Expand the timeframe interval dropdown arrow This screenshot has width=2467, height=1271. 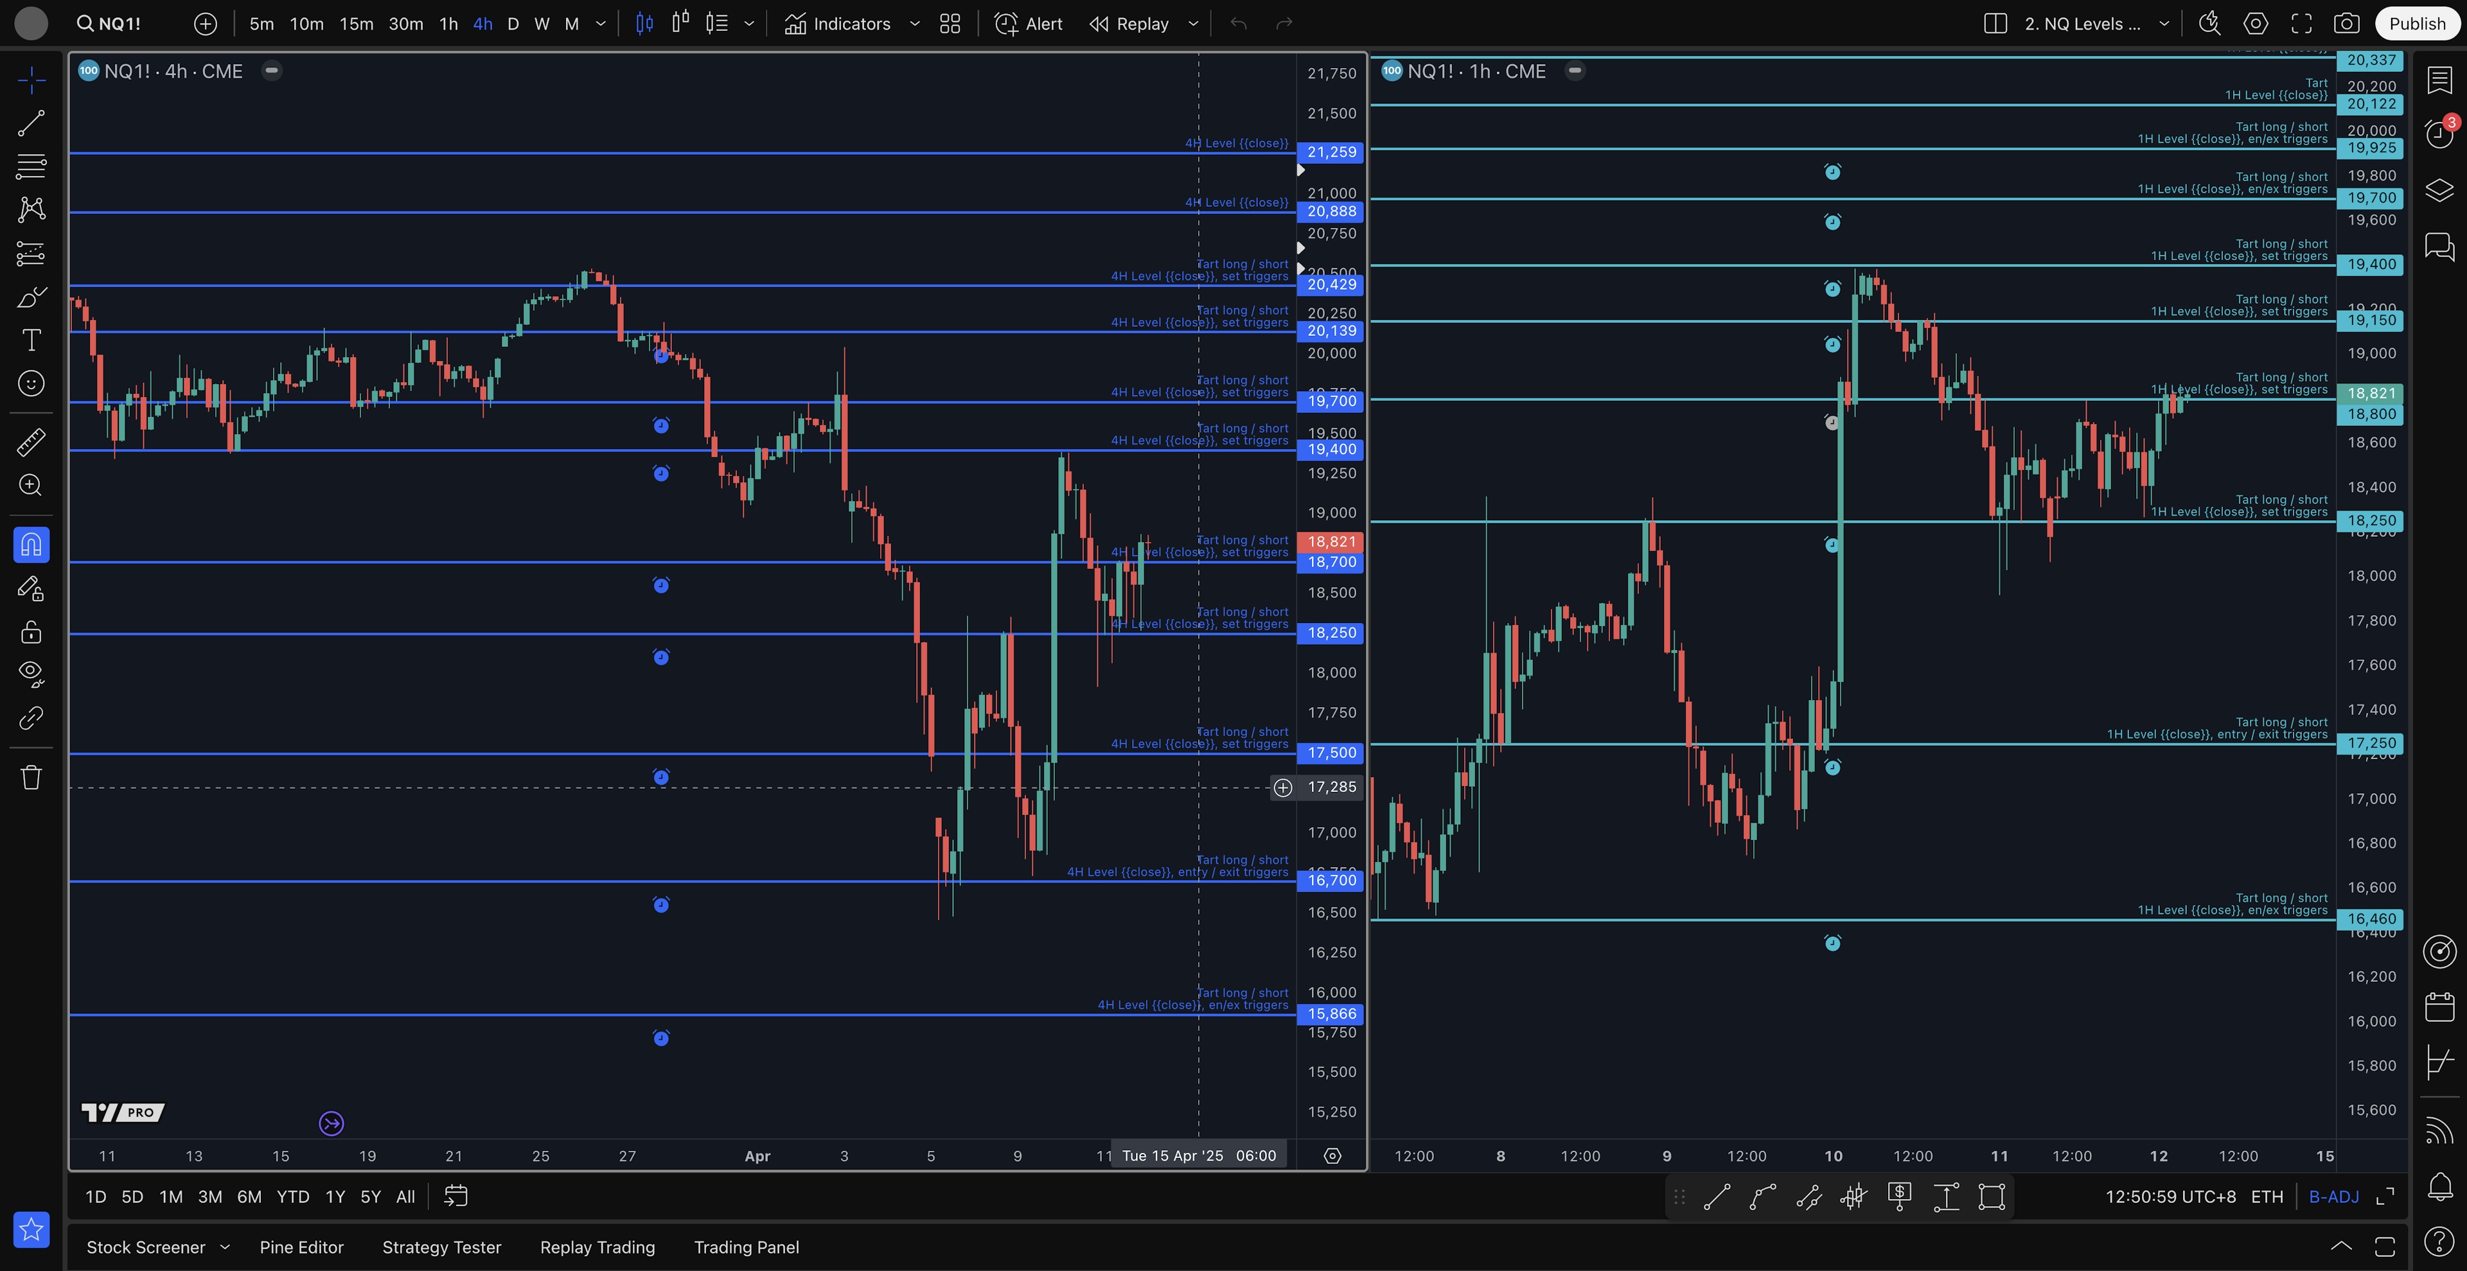[x=601, y=24]
